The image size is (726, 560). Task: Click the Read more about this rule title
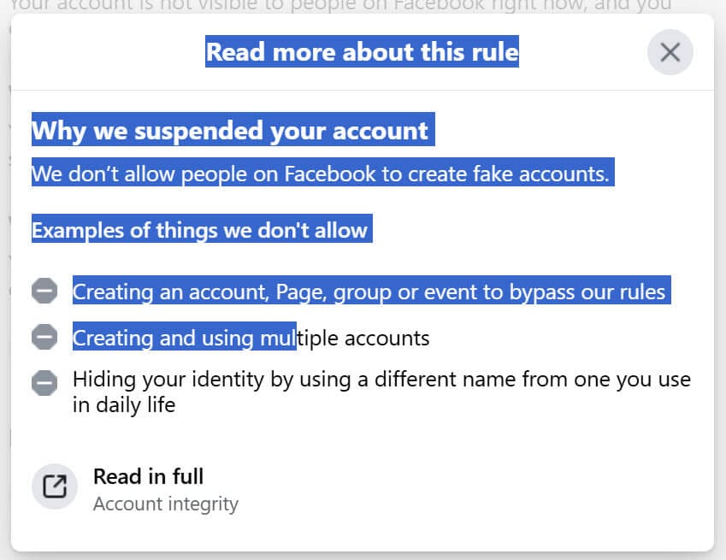pos(362,51)
